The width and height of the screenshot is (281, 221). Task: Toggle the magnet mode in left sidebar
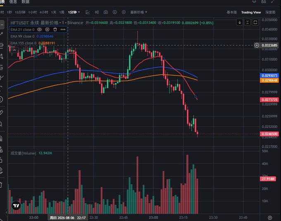point(1,139)
